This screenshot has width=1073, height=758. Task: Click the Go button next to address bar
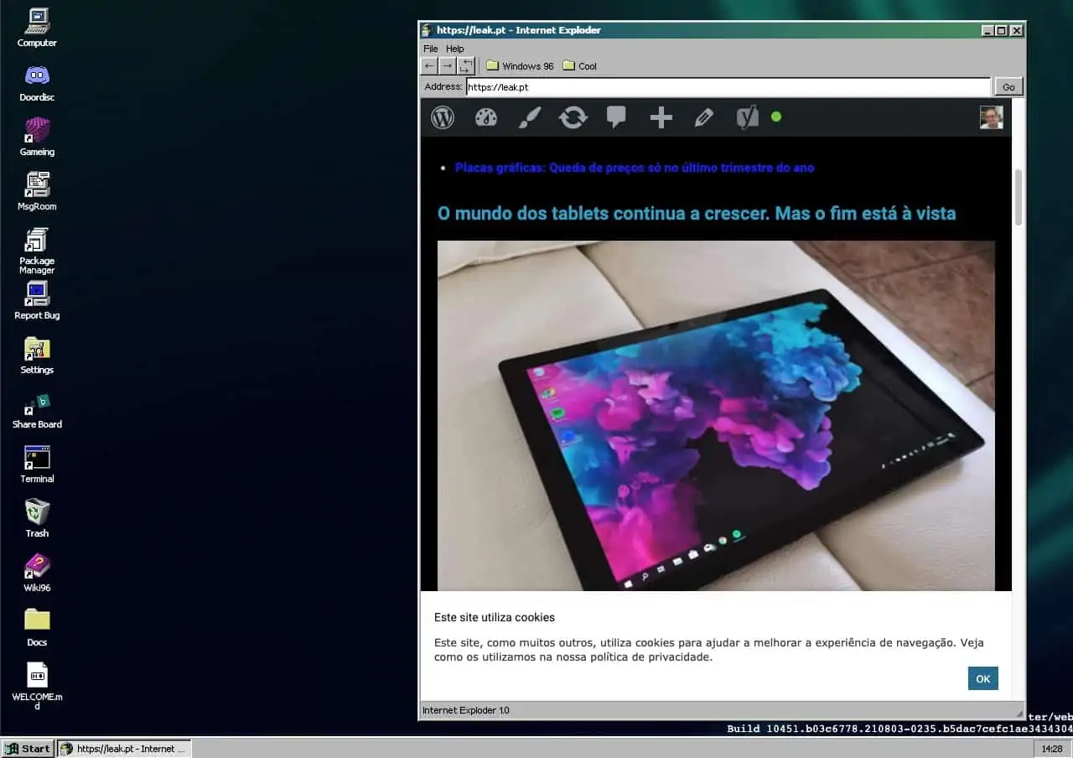click(x=1008, y=86)
